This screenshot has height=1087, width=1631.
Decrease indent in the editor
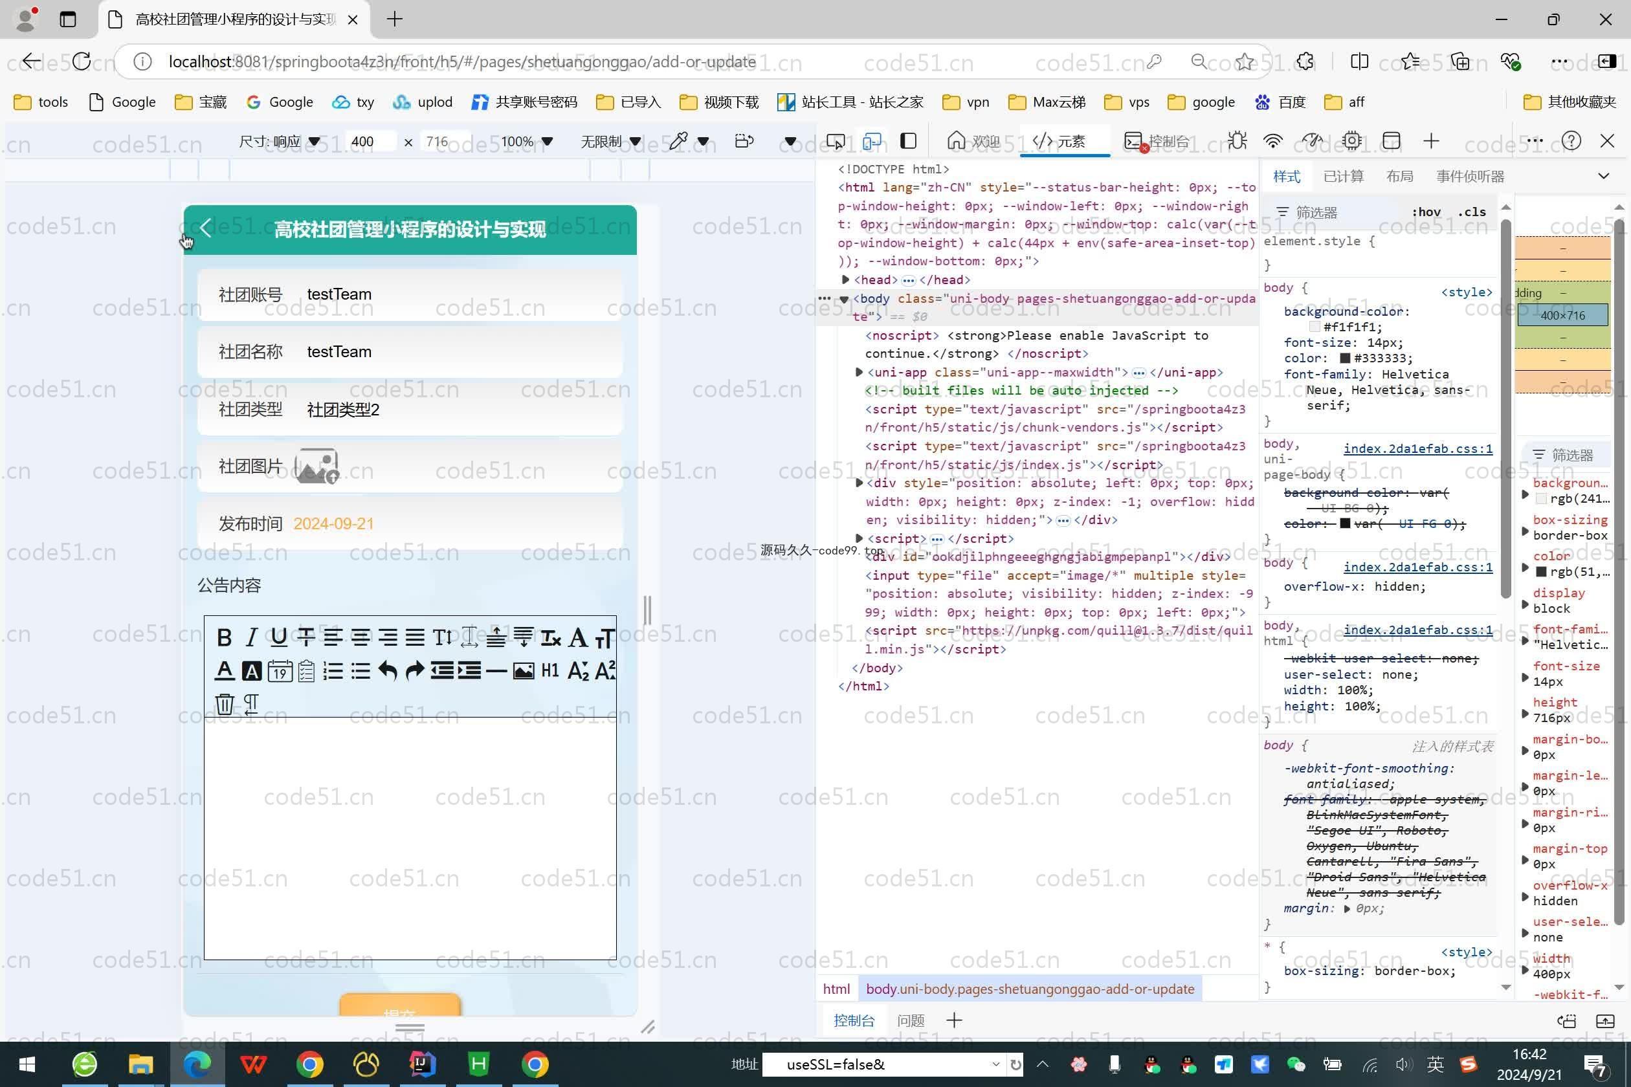pyautogui.click(x=441, y=670)
